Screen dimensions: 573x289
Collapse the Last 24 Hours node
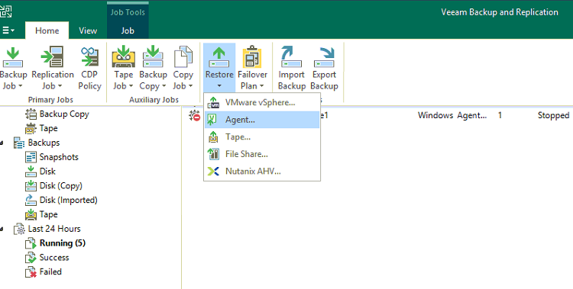2,230
